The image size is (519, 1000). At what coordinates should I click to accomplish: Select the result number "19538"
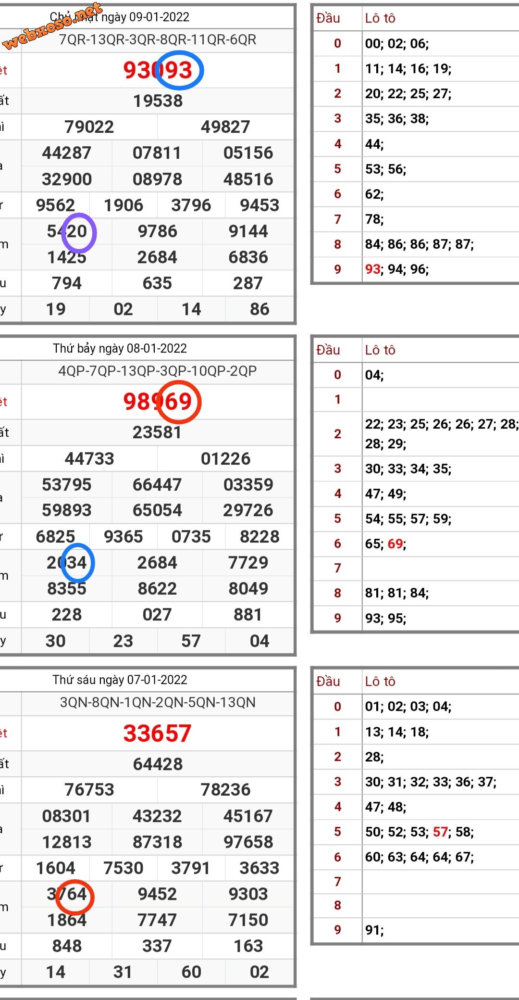(x=158, y=101)
